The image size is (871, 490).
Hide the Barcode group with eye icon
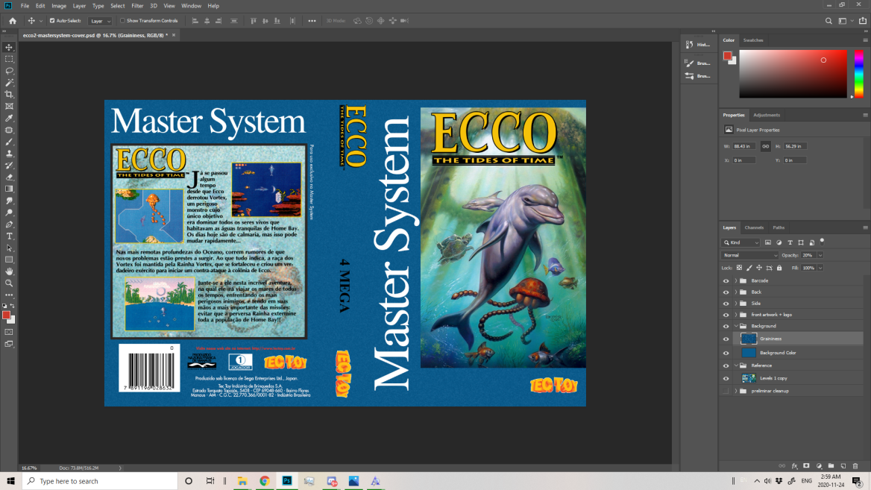tap(726, 280)
